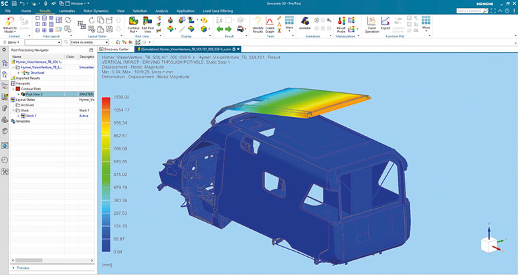Viewport: 518px width, 277px height.
Task: Open the Menu dropdown
Action: [x=11, y=42]
